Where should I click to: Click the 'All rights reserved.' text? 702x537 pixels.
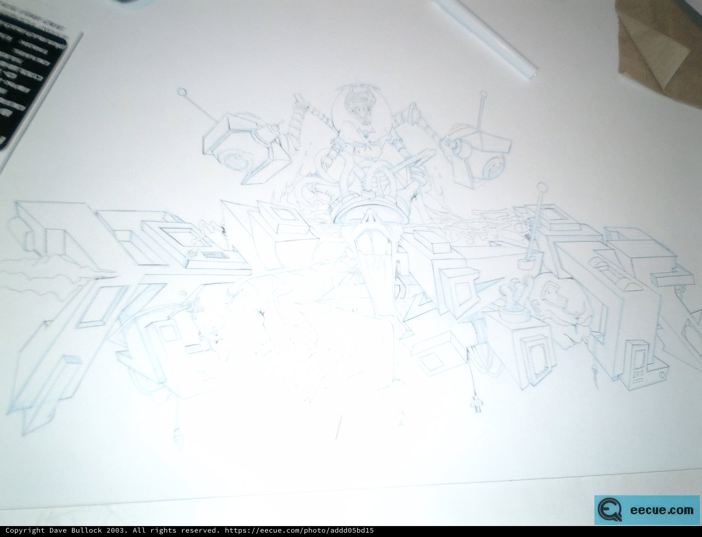[176, 530]
